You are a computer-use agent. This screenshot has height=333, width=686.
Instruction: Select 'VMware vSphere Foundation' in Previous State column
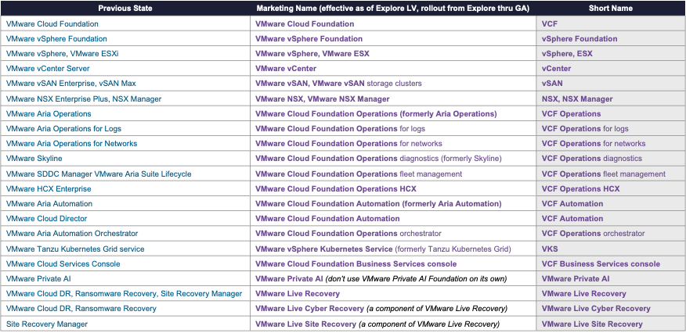pos(125,39)
